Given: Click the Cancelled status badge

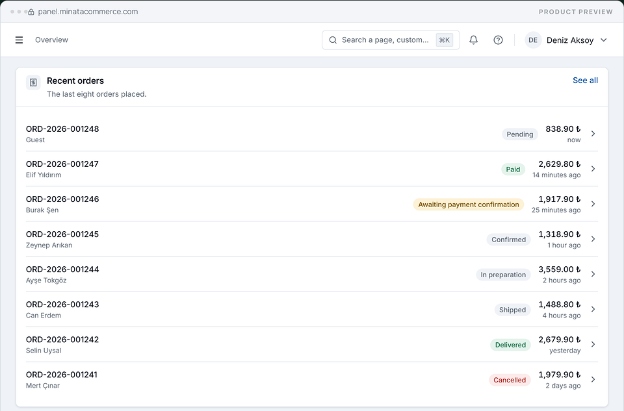Looking at the screenshot, I should pos(510,380).
